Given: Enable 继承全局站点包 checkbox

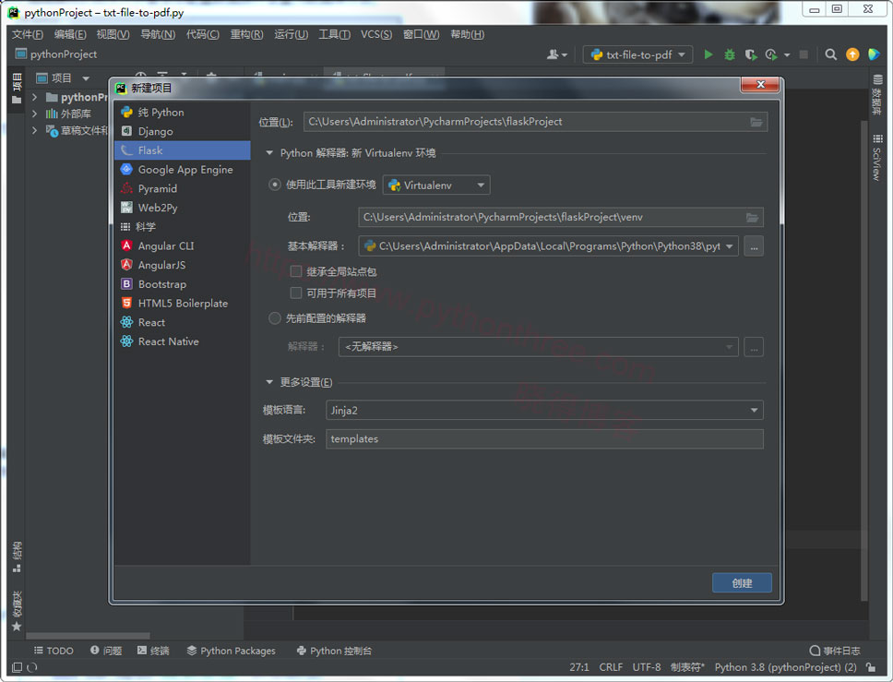Looking at the screenshot, I should click(295, 271).
